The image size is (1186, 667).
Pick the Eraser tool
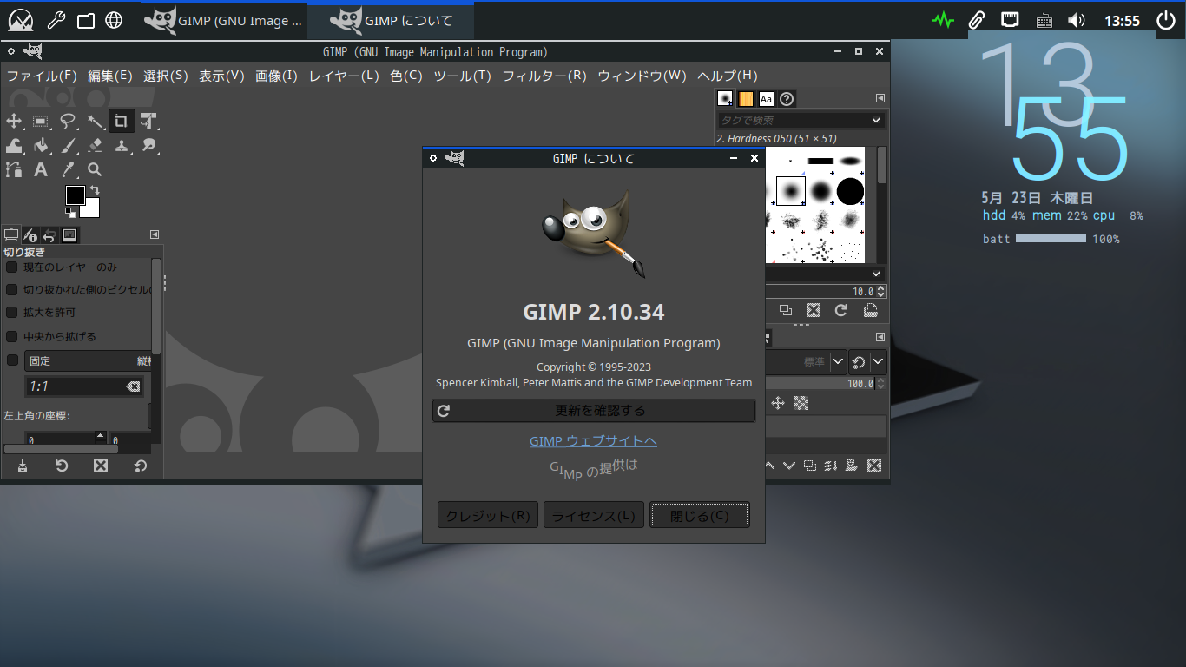pyautogui.click(x=95, y=145)
